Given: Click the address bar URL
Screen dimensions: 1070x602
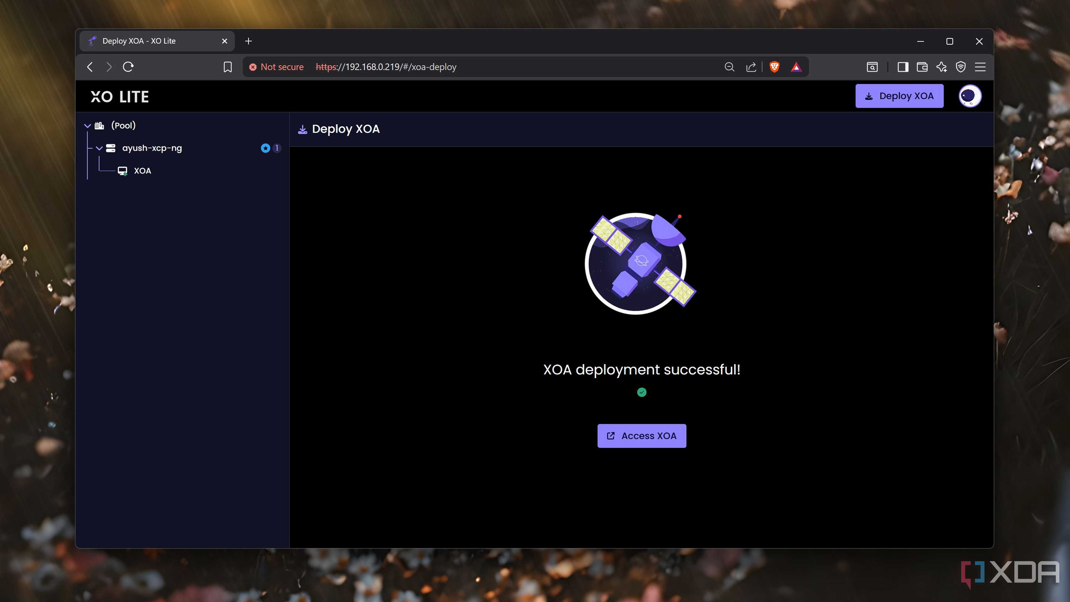Looking at the screenshot, I should (x=386, y=67).
